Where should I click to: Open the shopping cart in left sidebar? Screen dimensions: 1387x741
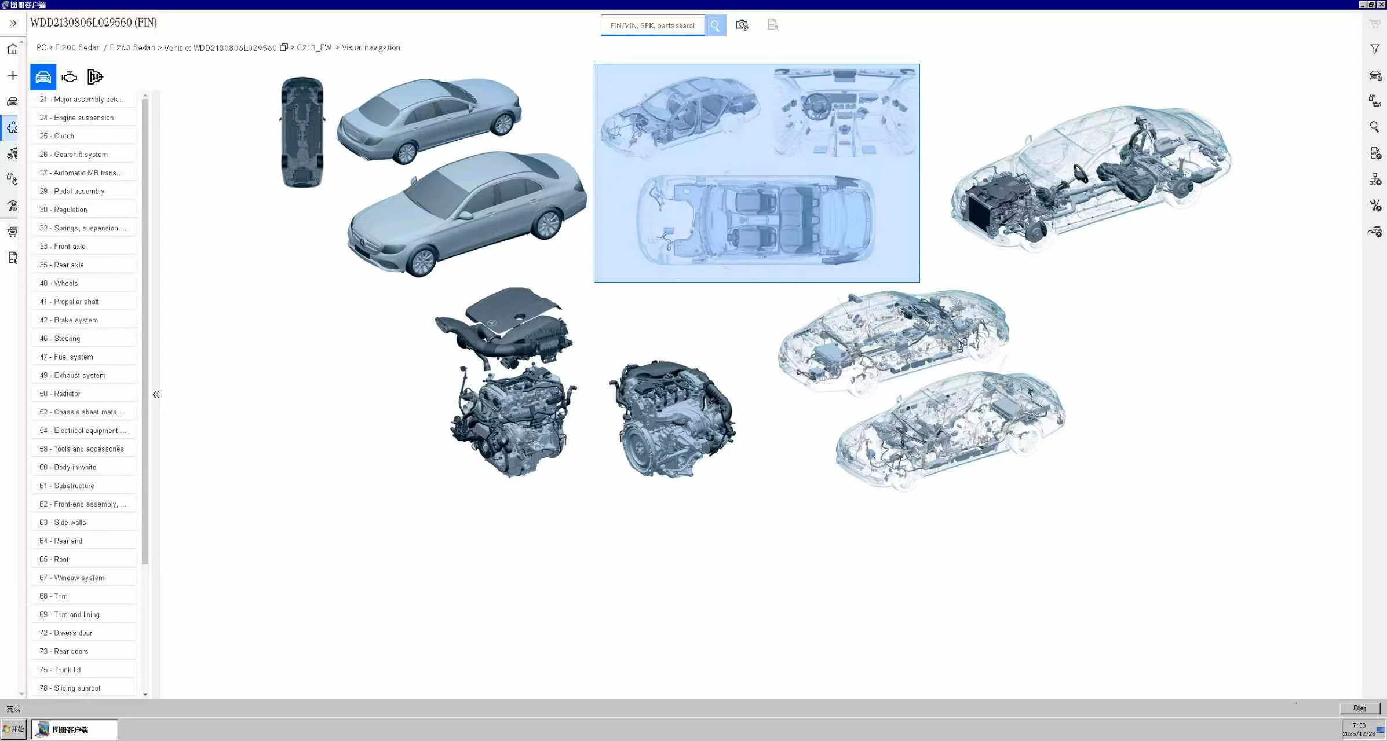[12, 232]
